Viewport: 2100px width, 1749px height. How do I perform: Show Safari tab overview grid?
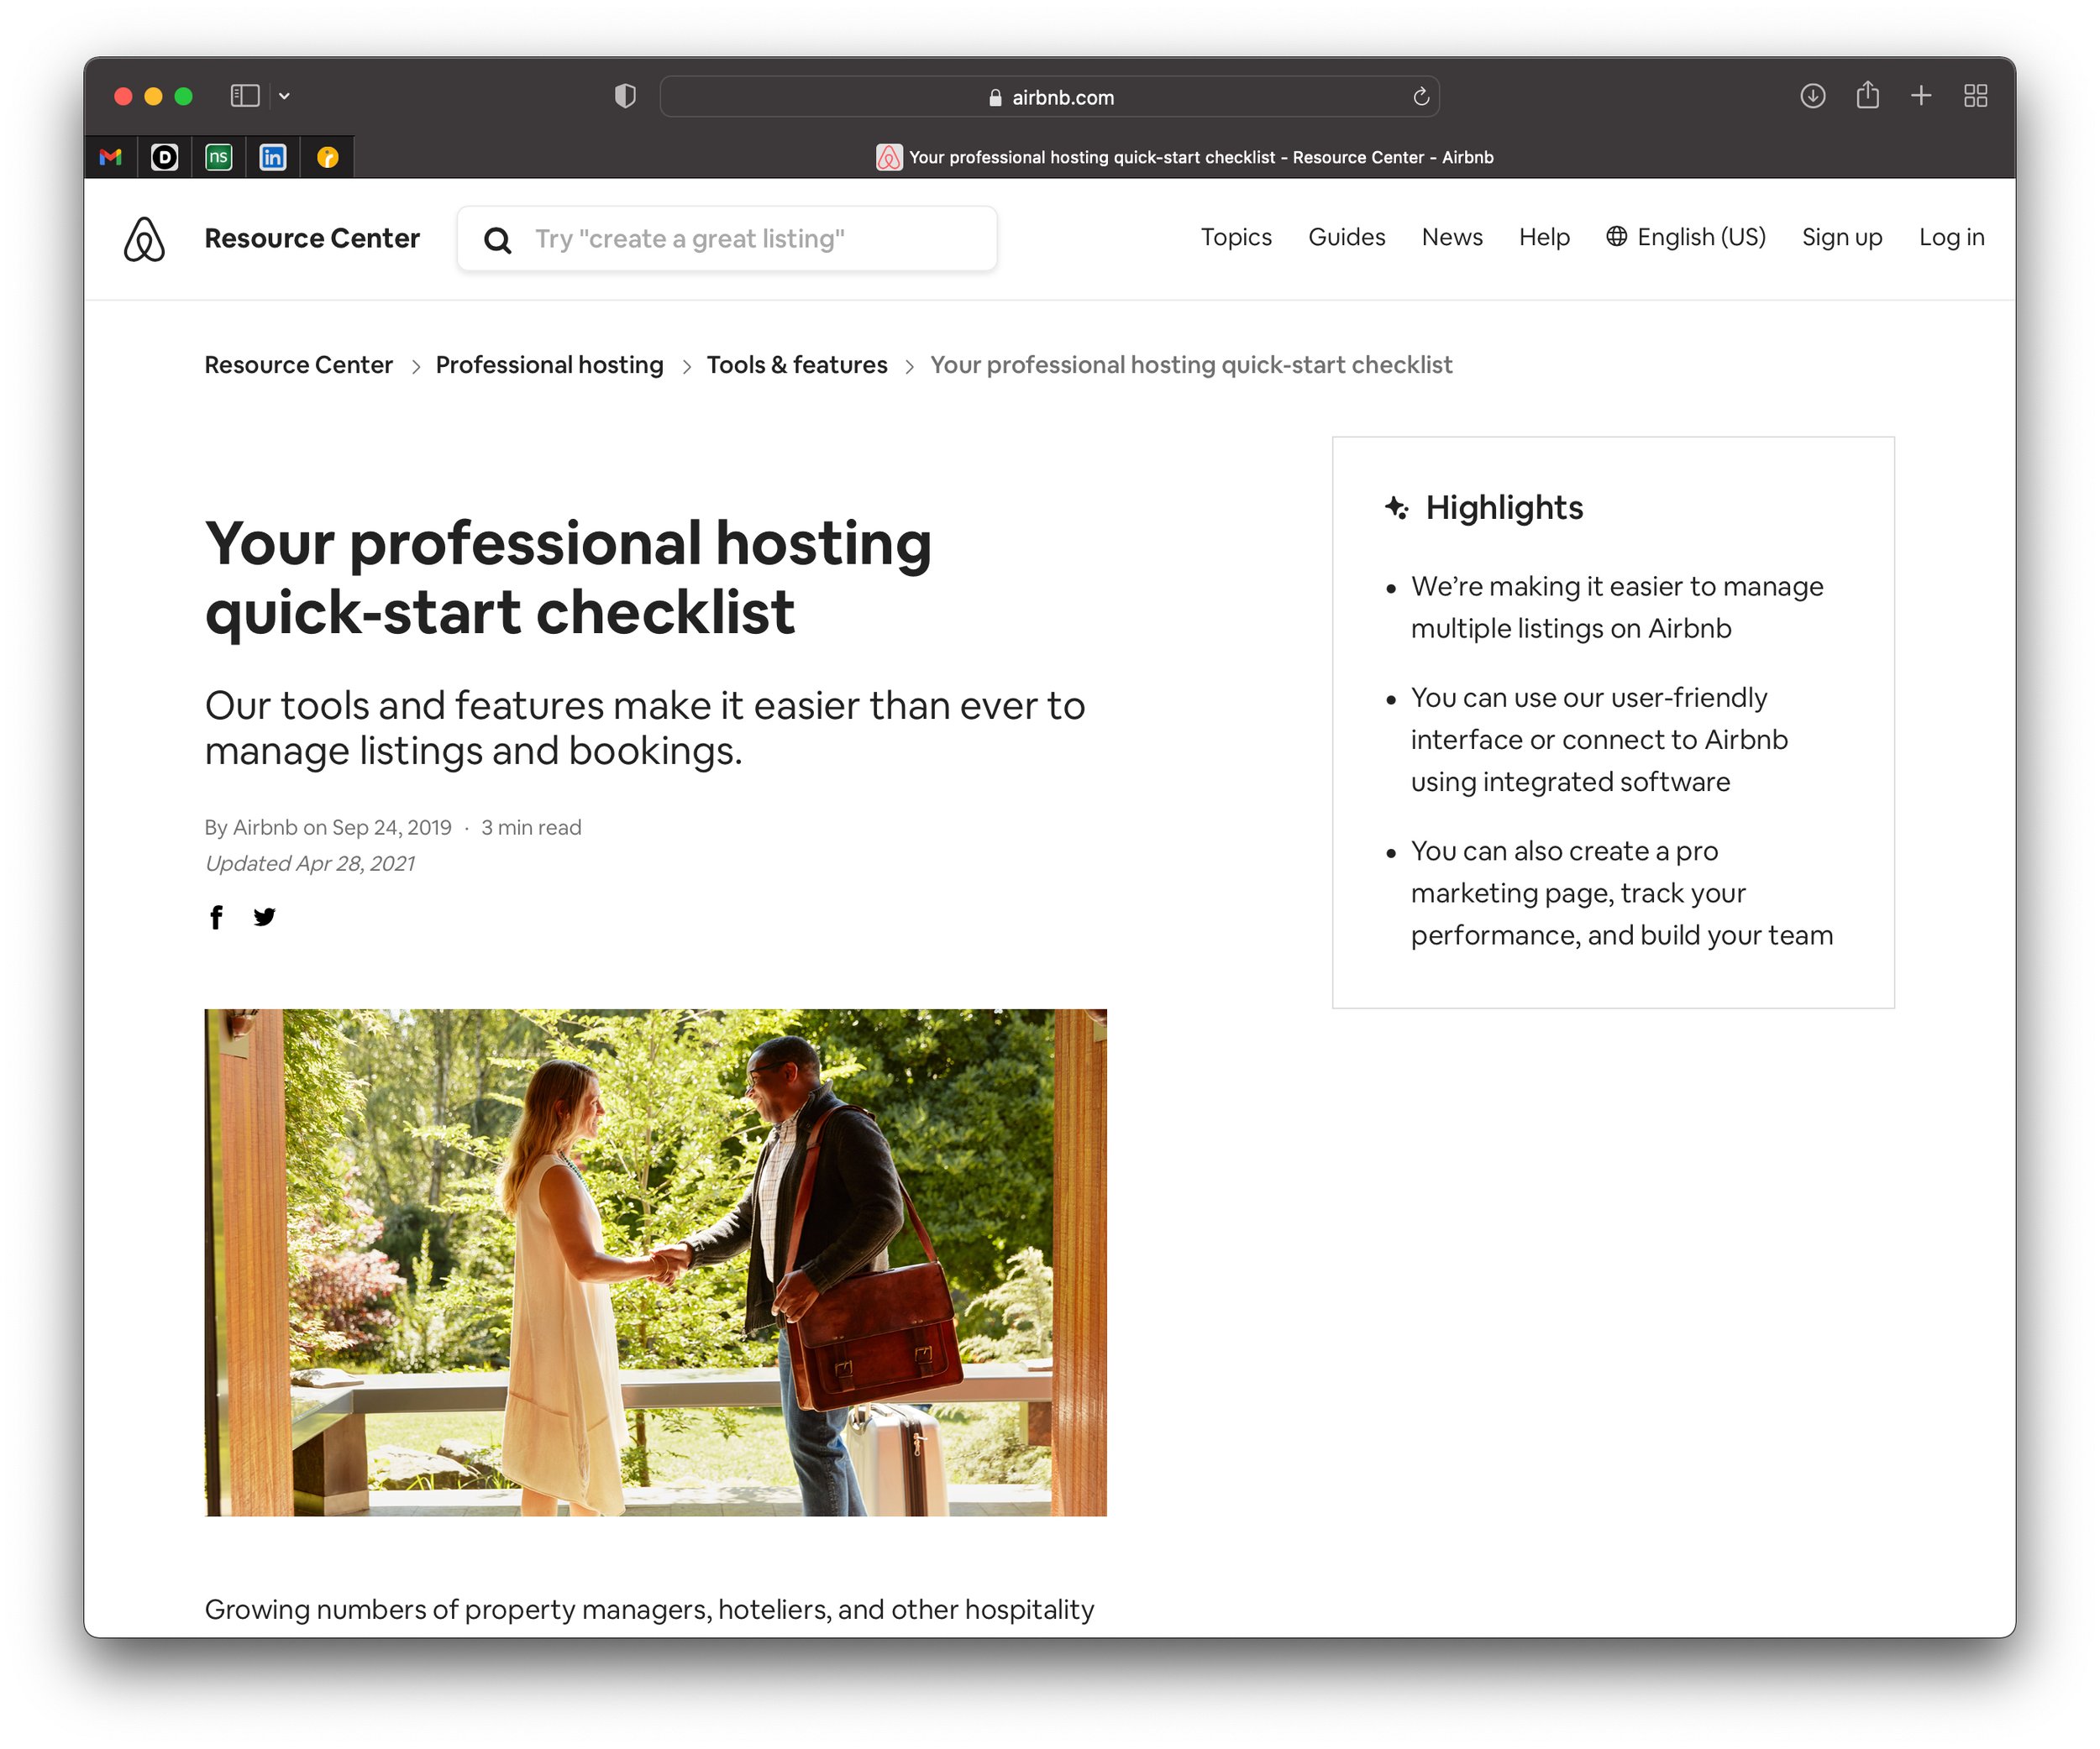tap(1975, 96)
